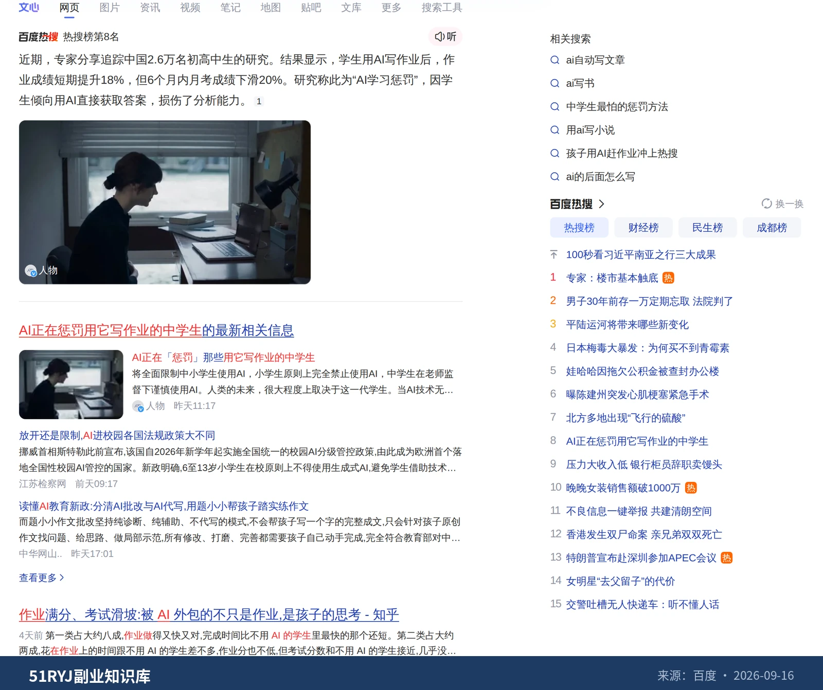Select the 成都榜 tab

pyautogui.click(x=772, y=228)
